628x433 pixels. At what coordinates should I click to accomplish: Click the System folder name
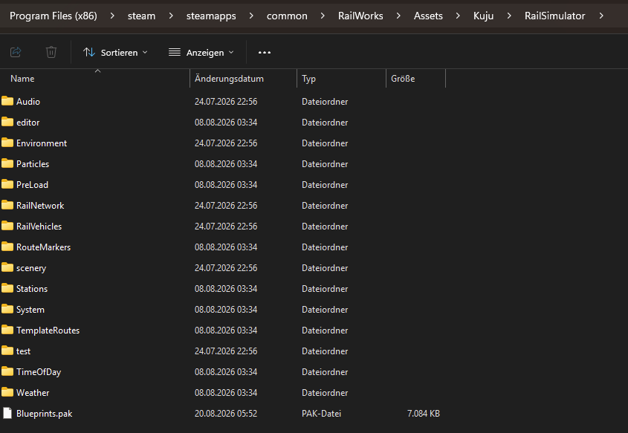[x=30, y=310]
